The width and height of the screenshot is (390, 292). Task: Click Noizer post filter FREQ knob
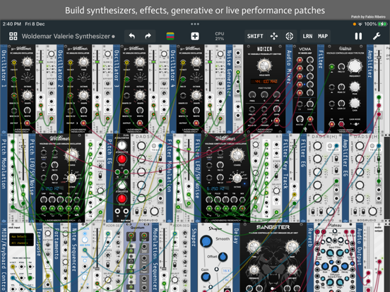pos(252,95)
